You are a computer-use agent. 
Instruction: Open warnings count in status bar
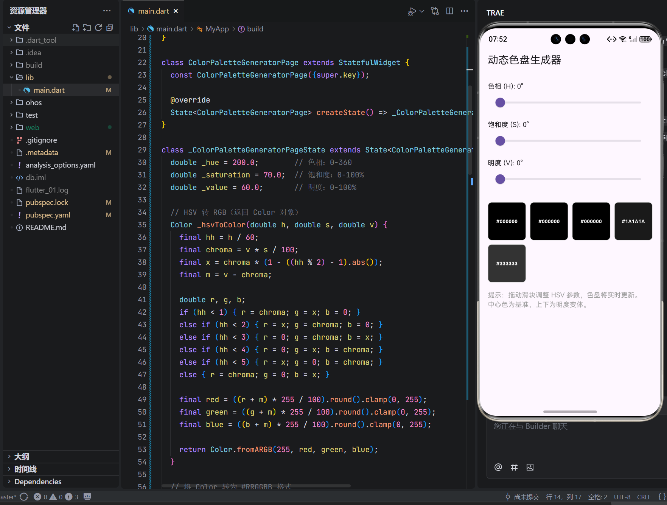click(x=56, y=497)
